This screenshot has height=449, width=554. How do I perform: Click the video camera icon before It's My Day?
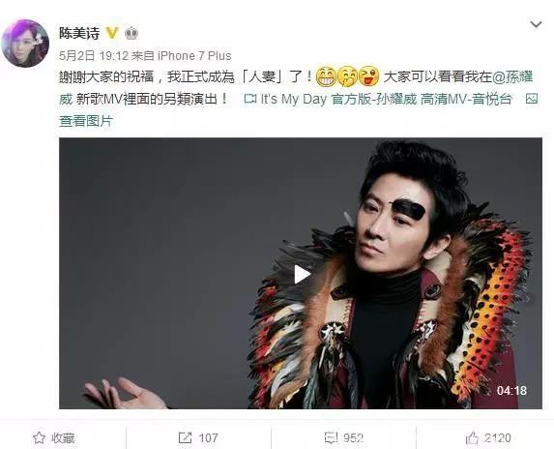tap(250, 99)
